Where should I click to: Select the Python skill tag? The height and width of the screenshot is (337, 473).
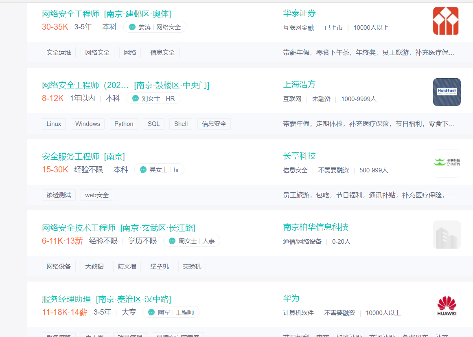tap(124, 124)
